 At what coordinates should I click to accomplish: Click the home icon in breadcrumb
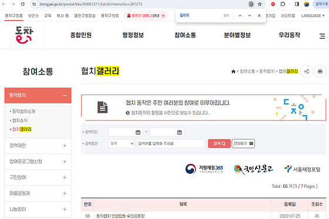[233, 72]
